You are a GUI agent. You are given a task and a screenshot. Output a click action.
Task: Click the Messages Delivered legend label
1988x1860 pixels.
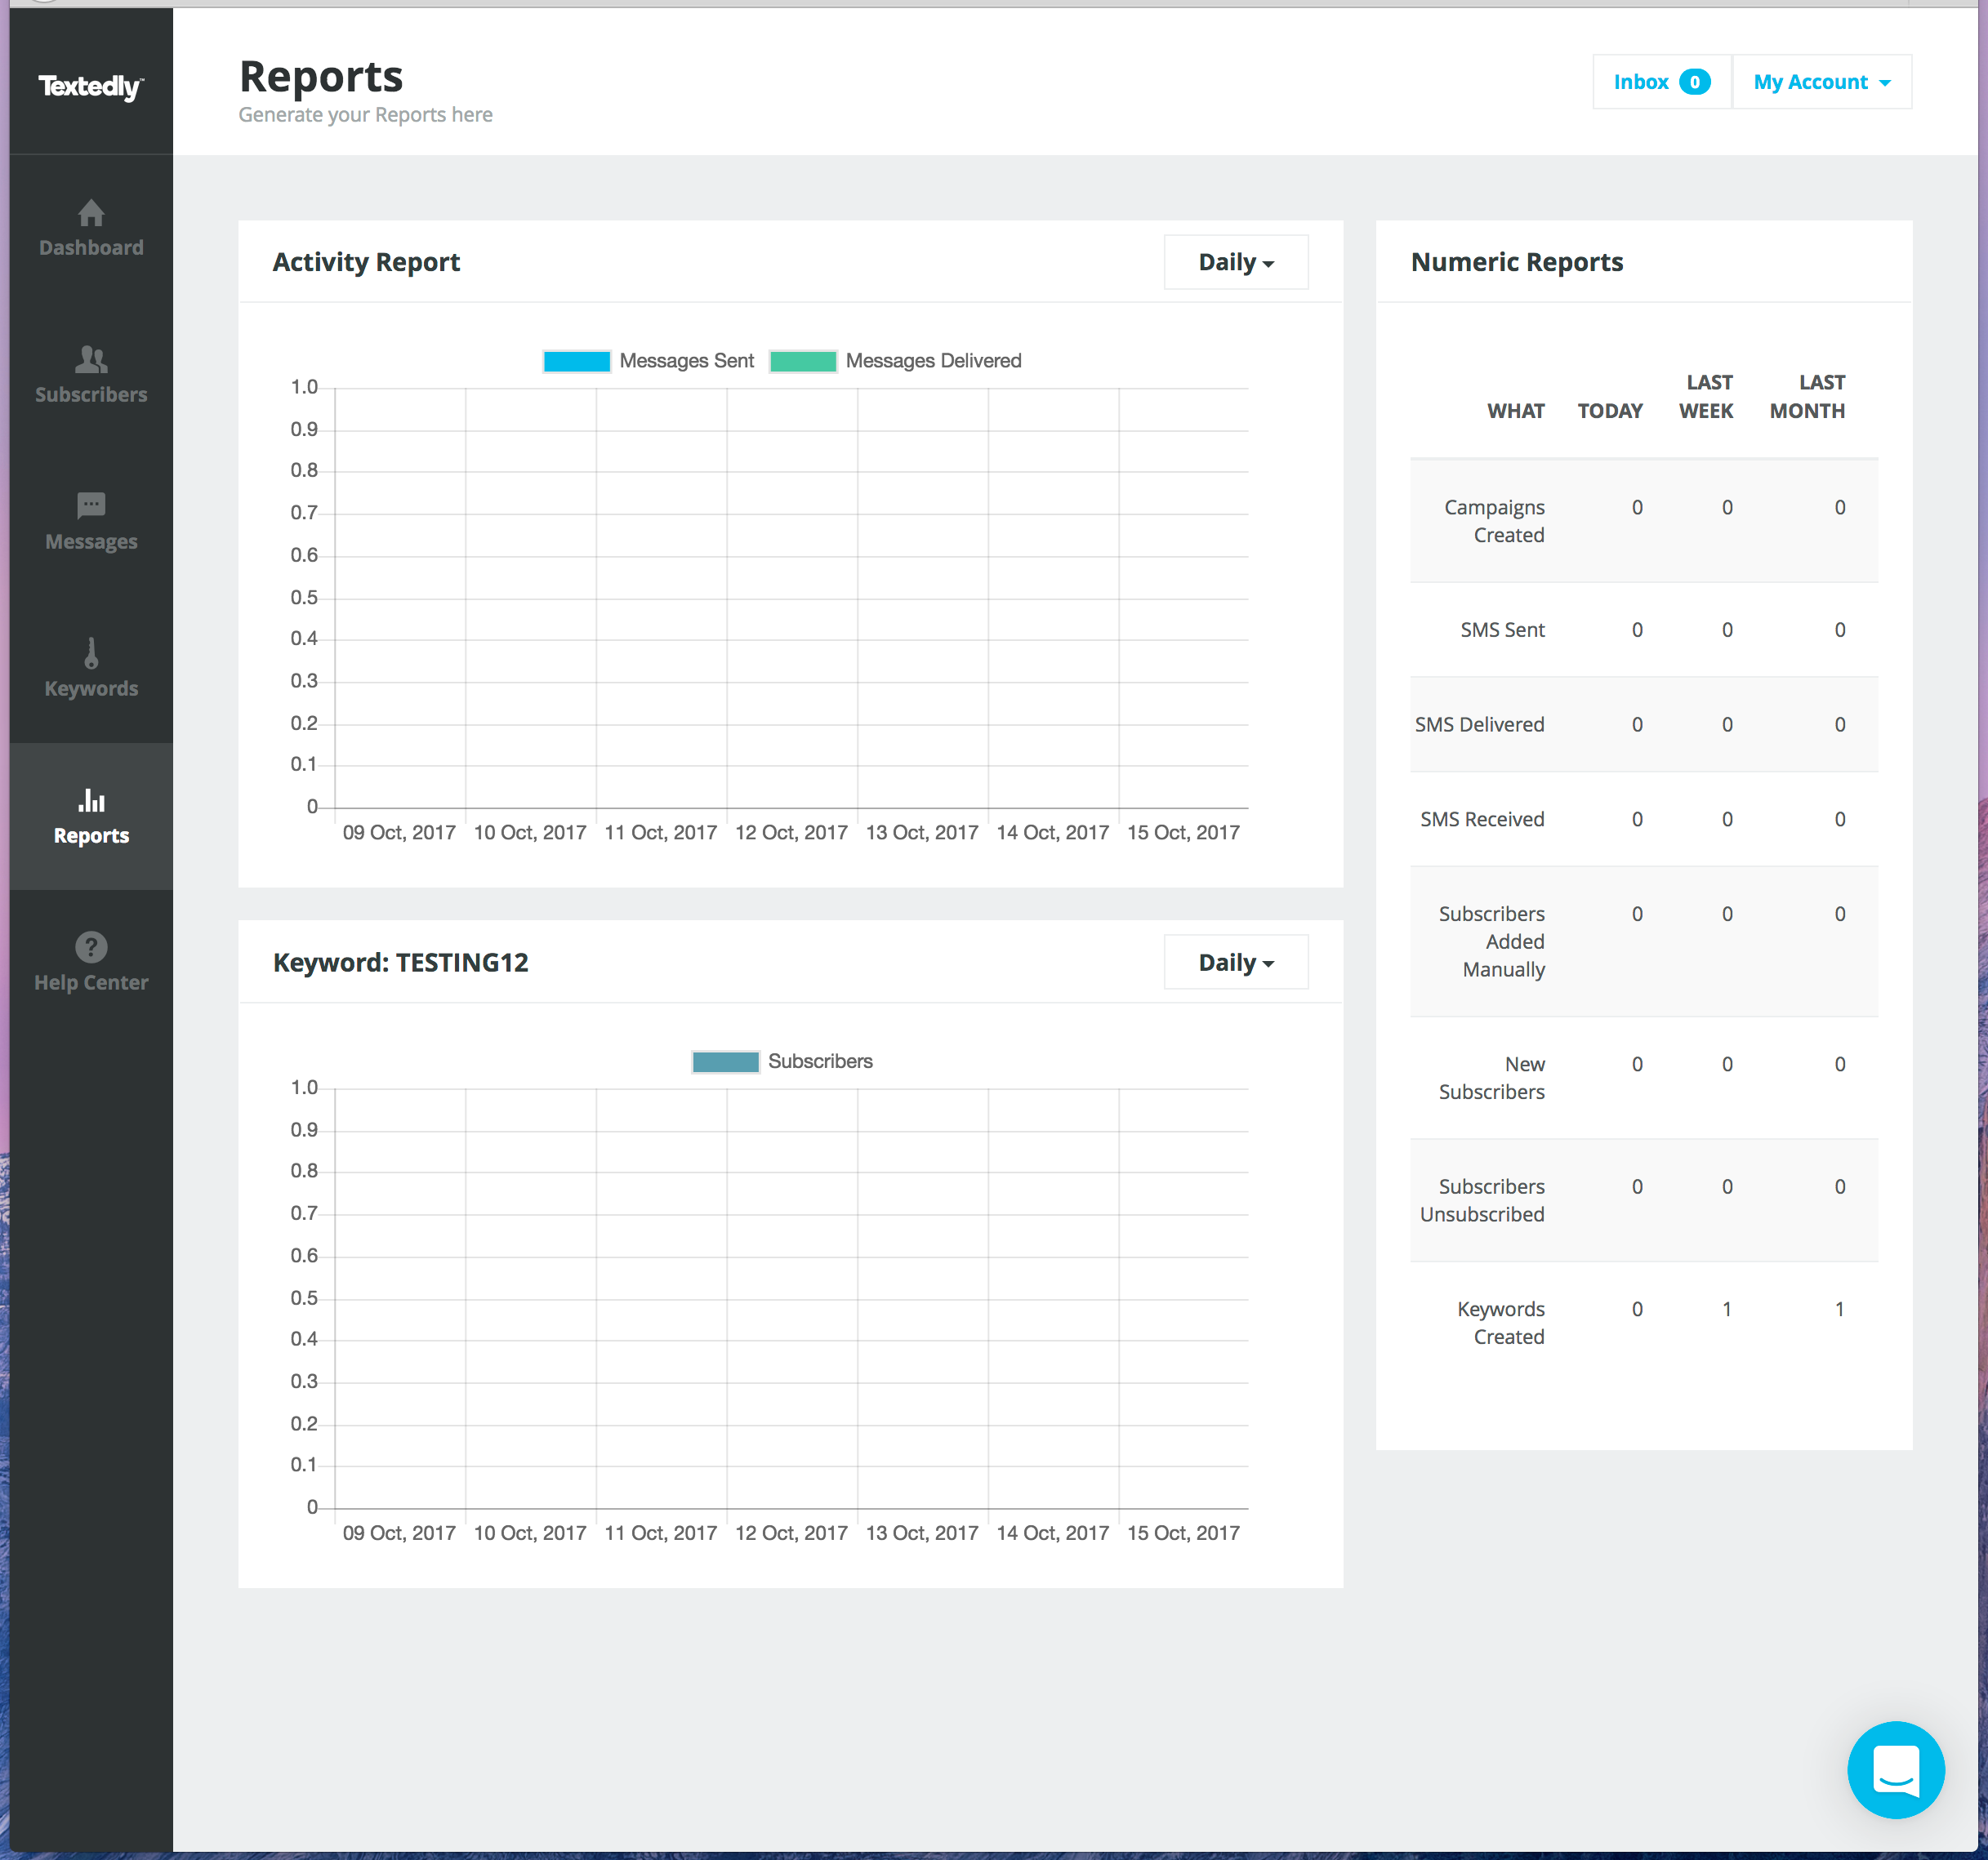point(933,361)
